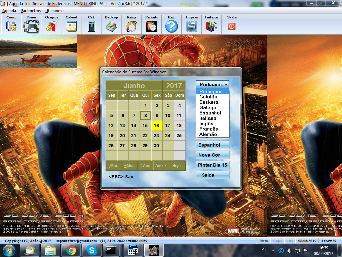Image resolution: width=342 pixels, height=257 pixels.
Task: Jump to today with Hoje button
Action: pyautogui.click(x=176, y=166)
